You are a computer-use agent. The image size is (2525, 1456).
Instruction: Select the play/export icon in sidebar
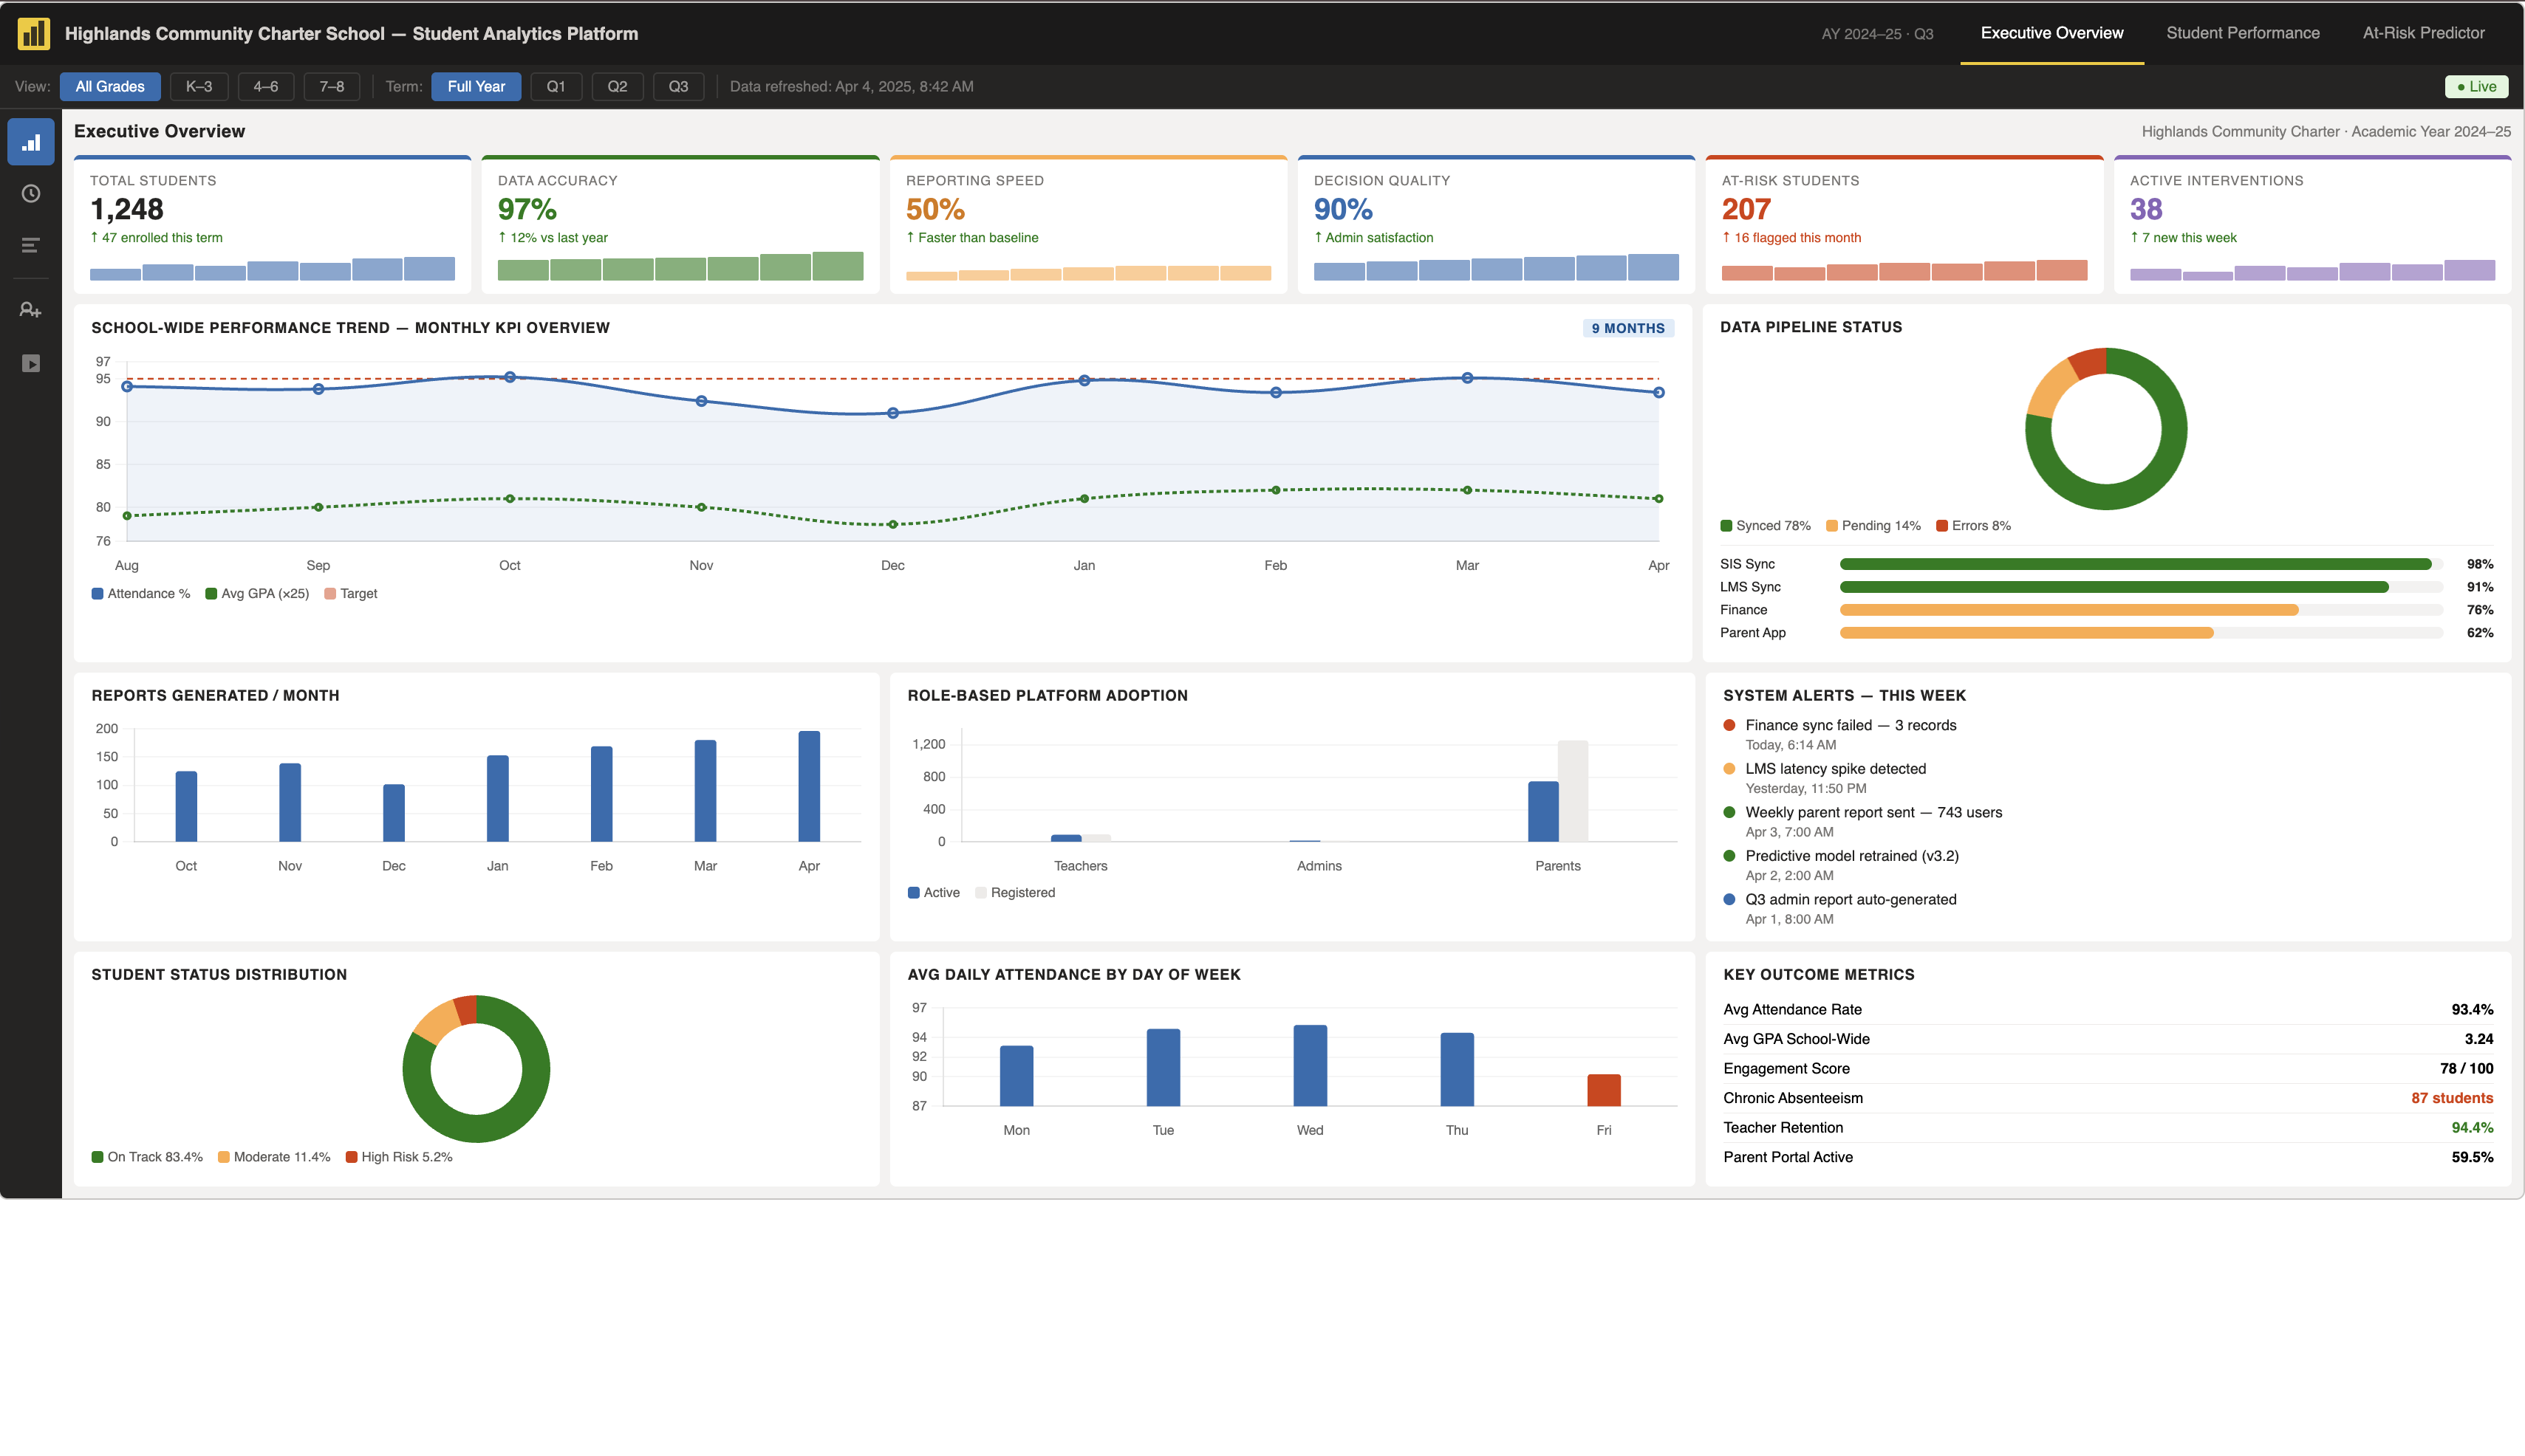point(31,363)
